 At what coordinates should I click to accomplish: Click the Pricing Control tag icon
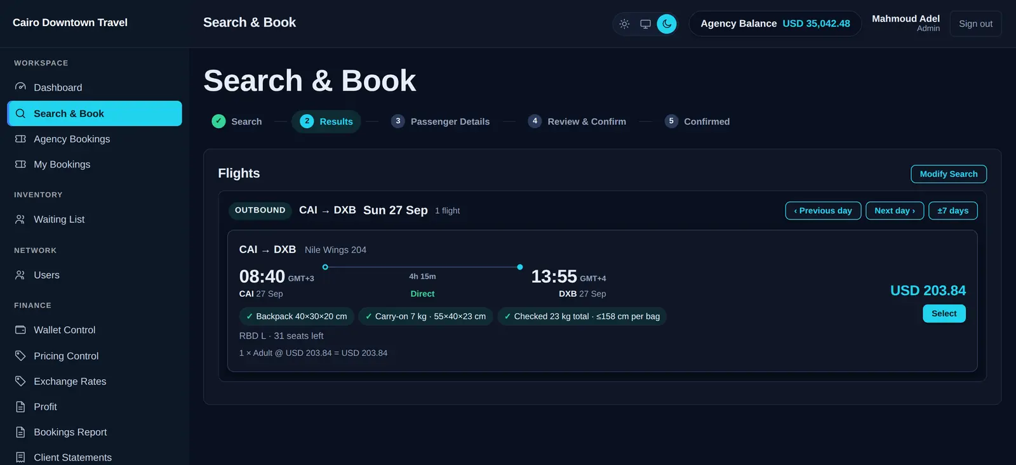coord(20,356)
